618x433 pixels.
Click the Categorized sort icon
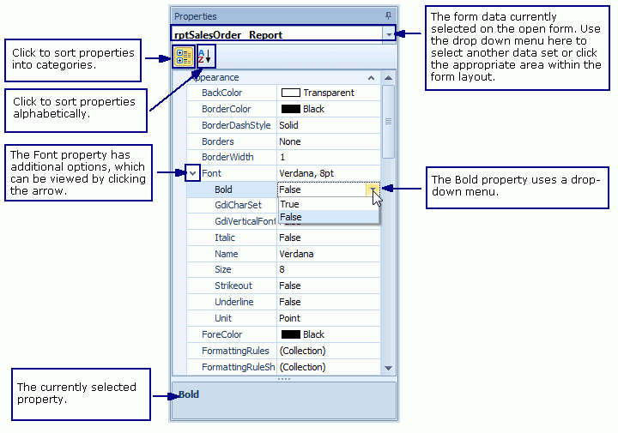[184, 57]
